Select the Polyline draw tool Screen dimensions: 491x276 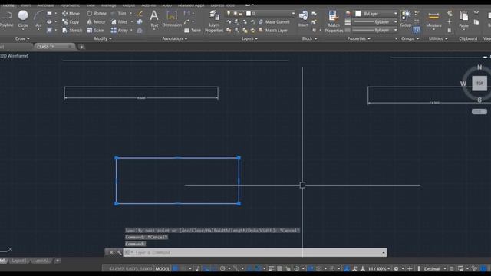6,18
